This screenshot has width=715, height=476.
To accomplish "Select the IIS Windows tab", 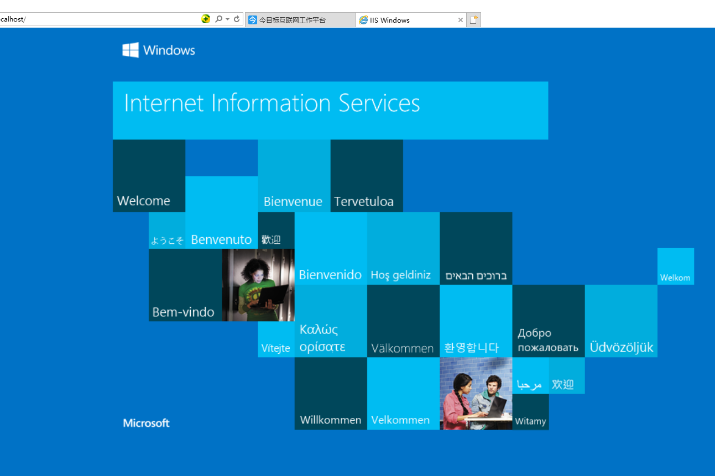I will tap(411, 20).
